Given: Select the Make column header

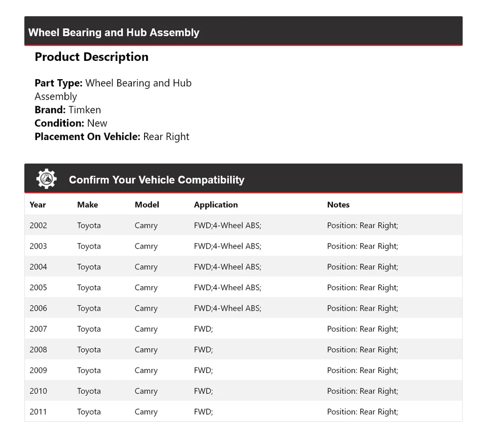Looking at the screenshot, I should (87, 205).
